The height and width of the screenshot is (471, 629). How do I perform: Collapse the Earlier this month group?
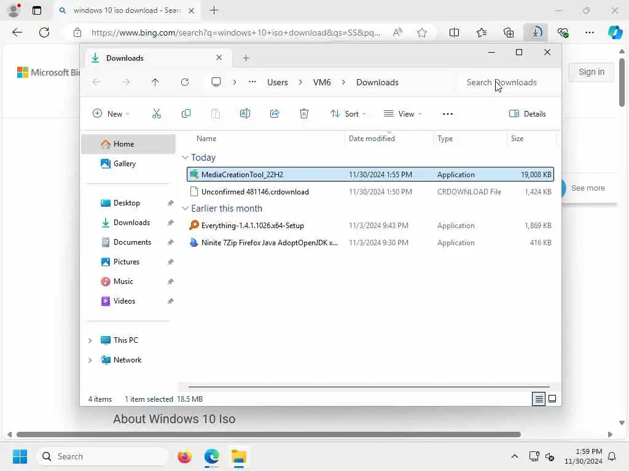click(x=185, y=209)
